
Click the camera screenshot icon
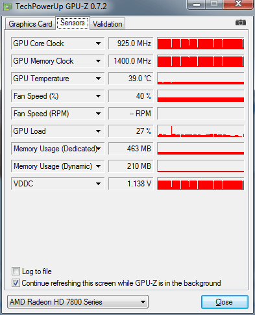[x=241, y=23]
